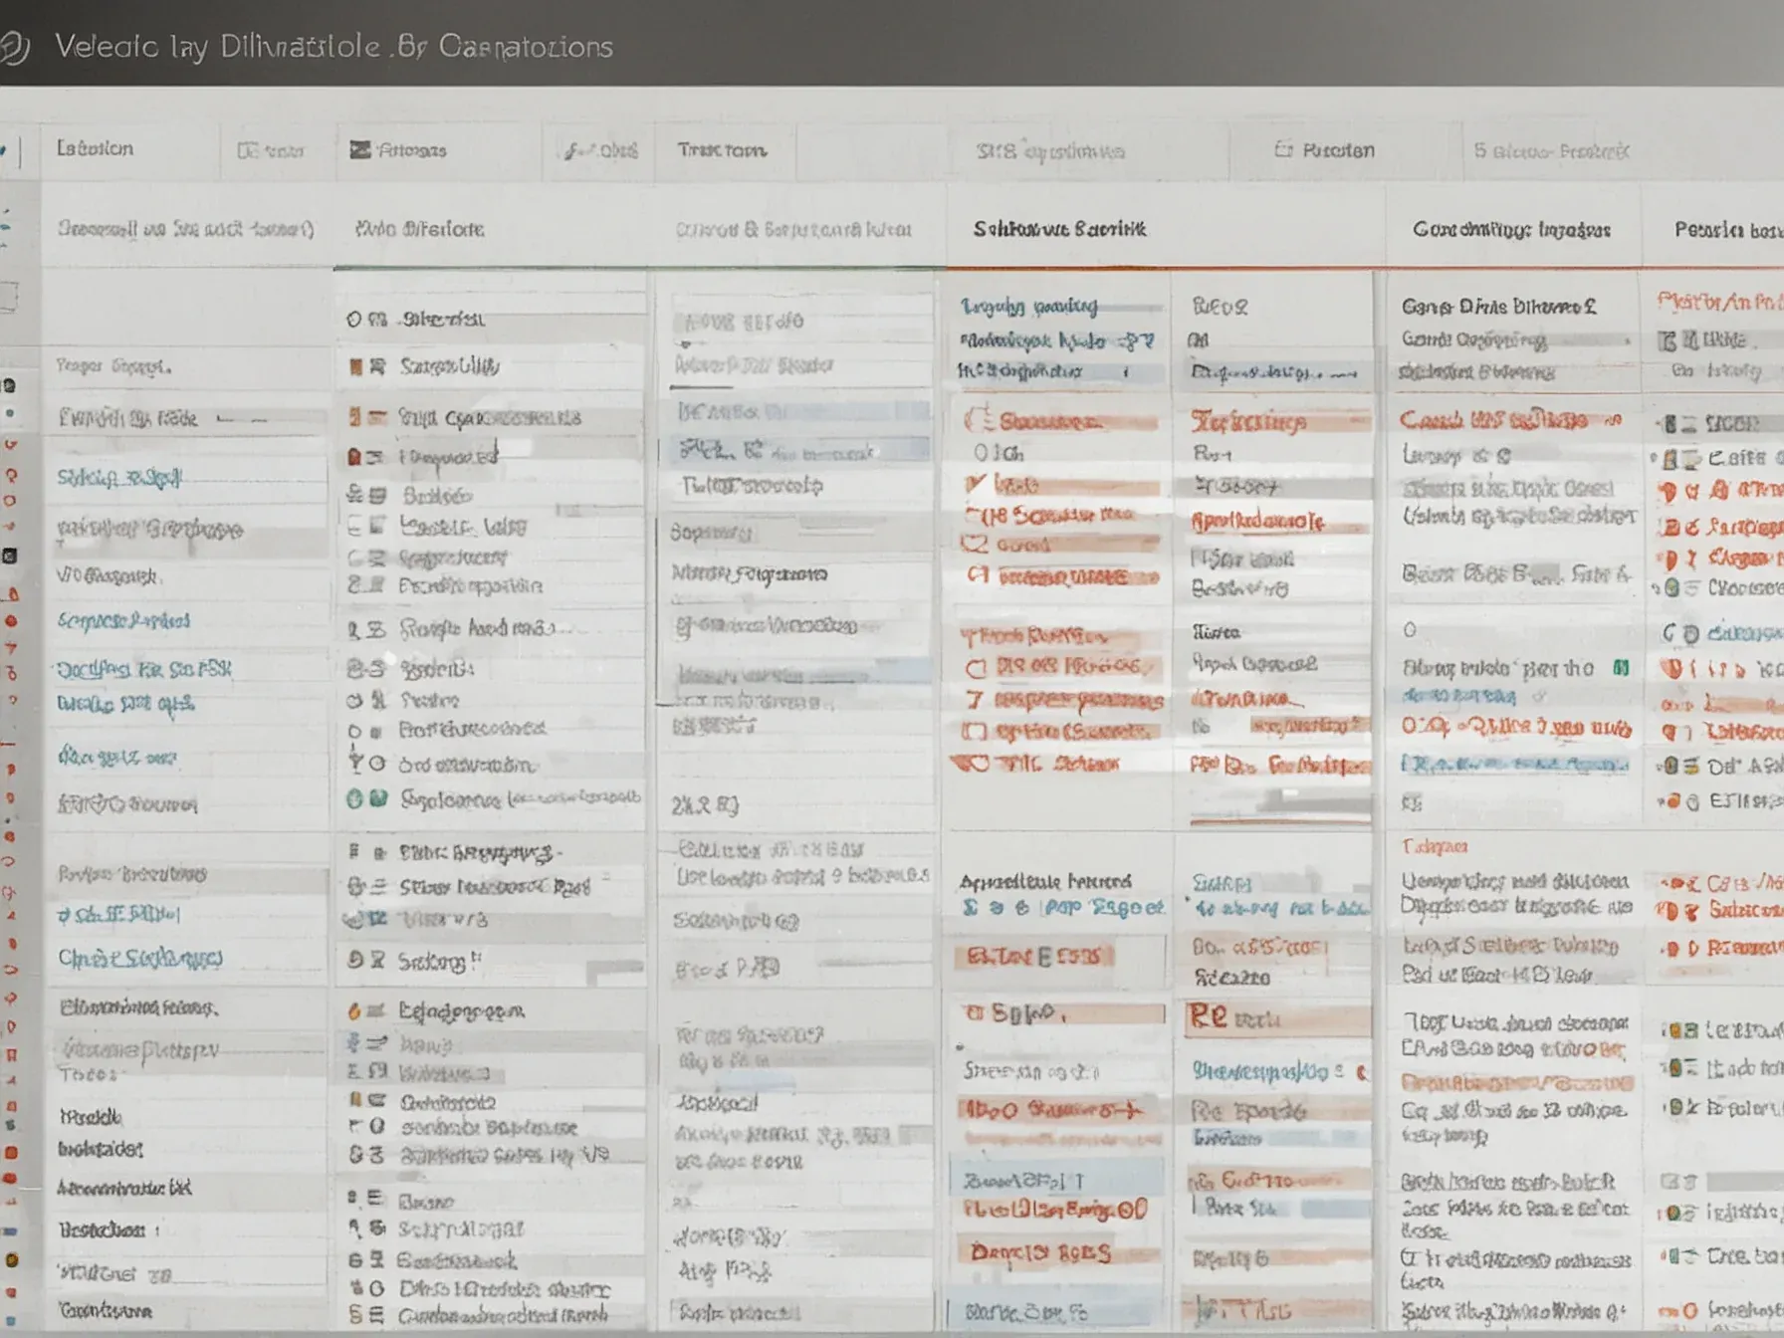Screen dimensions: 1784x1338
Task: Click the small icon beside the Pucsten tab label
Action: 1283,149
